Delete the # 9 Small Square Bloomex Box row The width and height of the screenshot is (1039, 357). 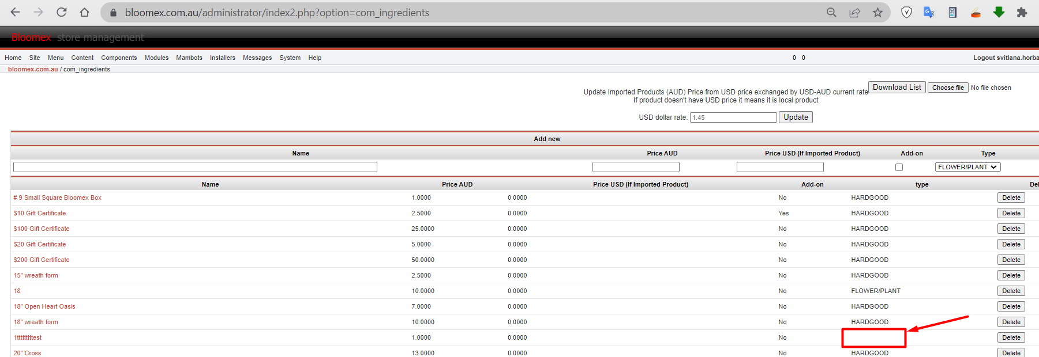pos(1011,198)
